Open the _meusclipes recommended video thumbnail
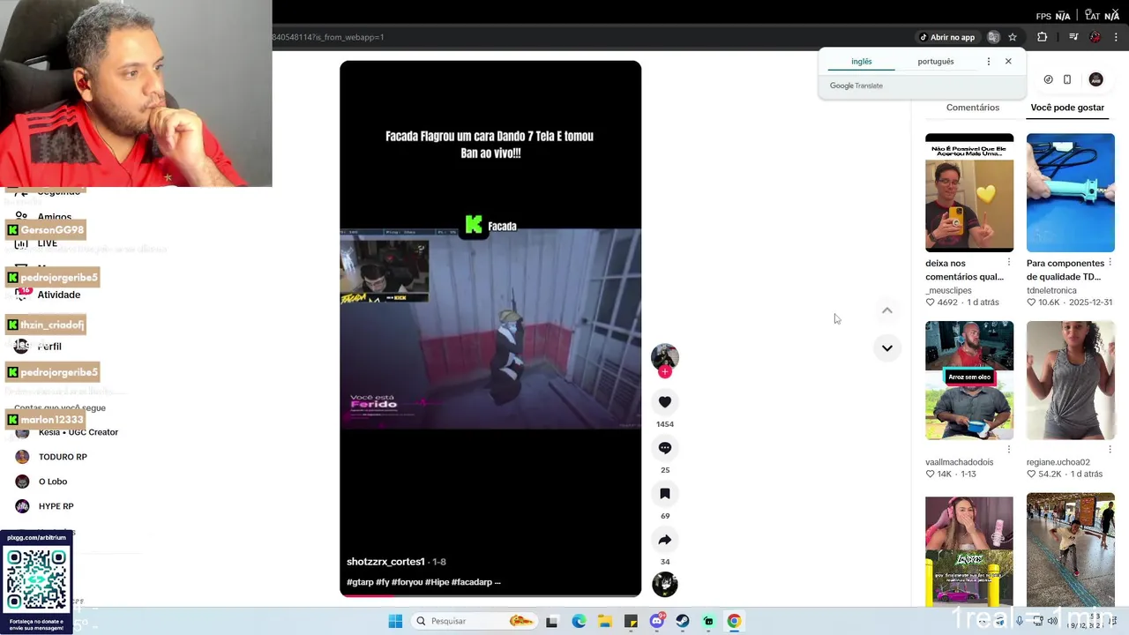 click(x=969, y=192)
